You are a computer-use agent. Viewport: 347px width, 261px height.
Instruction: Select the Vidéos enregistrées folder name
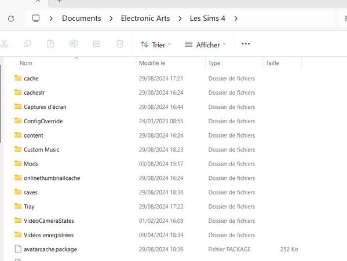[x=49, y=235]
